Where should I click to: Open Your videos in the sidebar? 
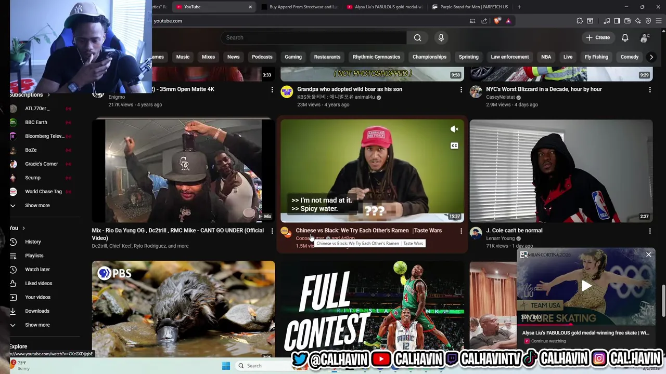tap(37, 297)
